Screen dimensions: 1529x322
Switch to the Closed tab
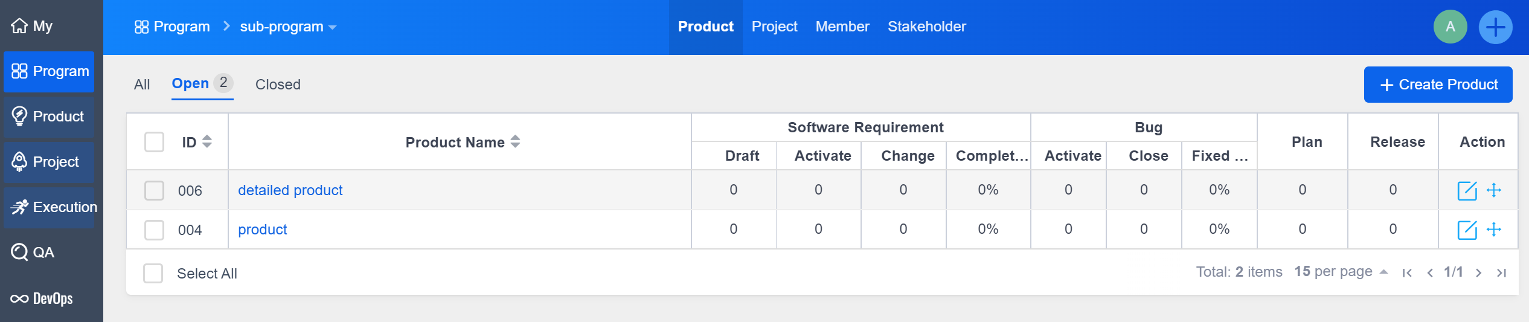(x=278, y=85)
